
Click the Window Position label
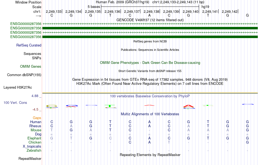coord(28,2)
